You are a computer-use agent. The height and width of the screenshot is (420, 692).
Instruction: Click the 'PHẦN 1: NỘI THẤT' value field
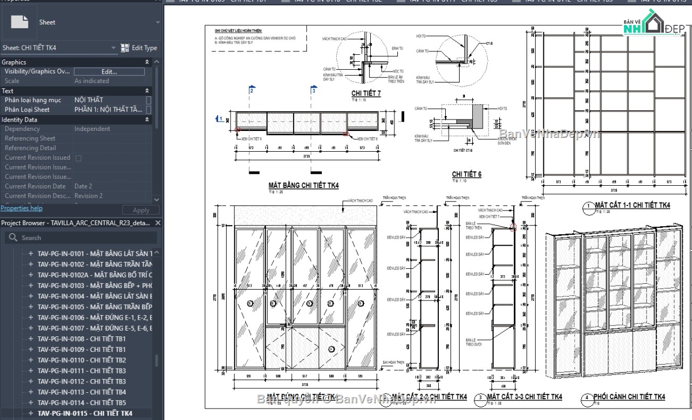tap(109, 110)
